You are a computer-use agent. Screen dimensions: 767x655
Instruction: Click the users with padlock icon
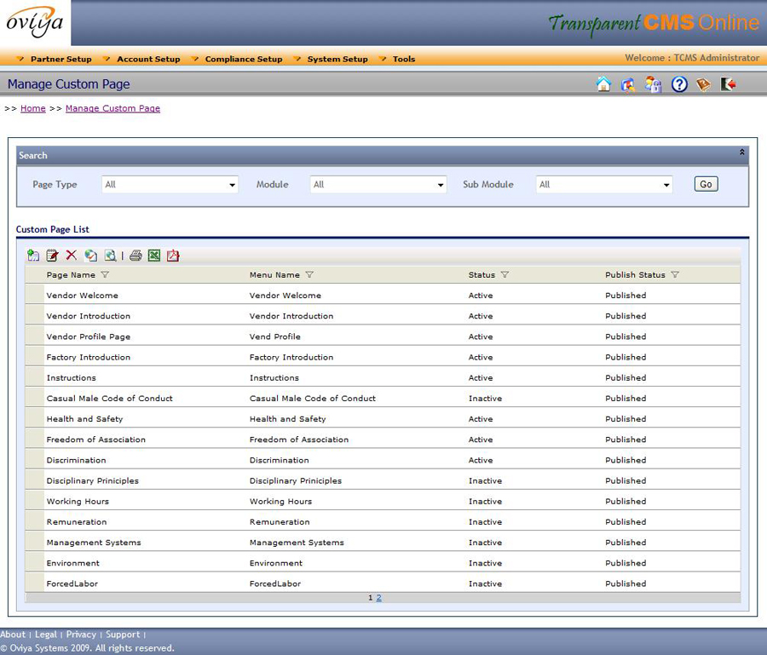(653, 84)
